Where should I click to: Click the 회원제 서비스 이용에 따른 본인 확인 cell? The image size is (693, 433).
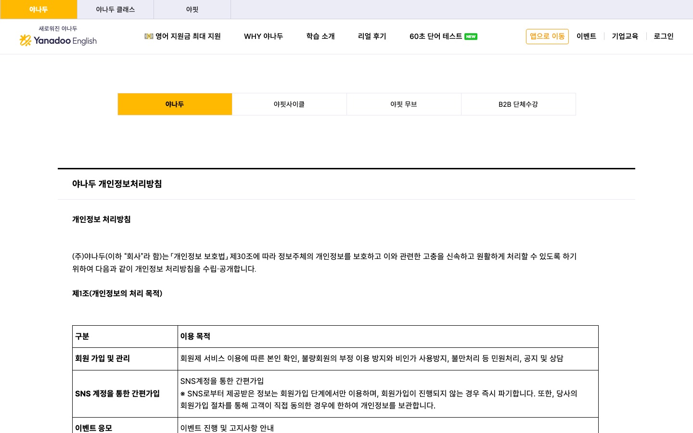coord(388,358)
